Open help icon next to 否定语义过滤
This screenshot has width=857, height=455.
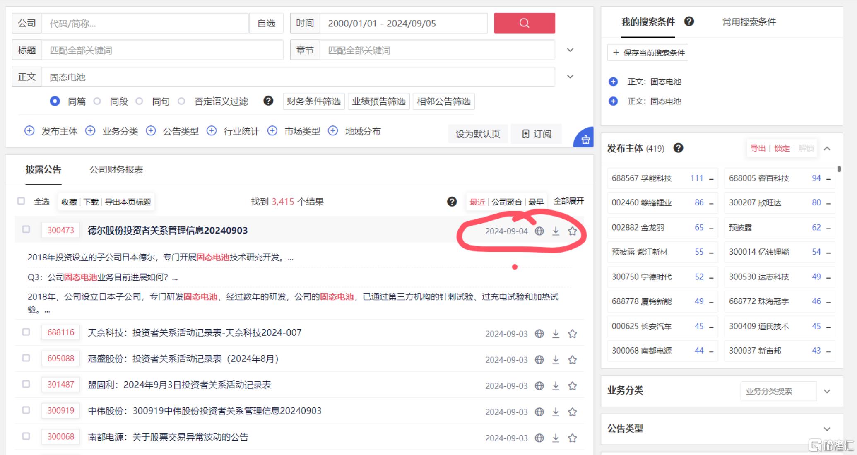268,101
